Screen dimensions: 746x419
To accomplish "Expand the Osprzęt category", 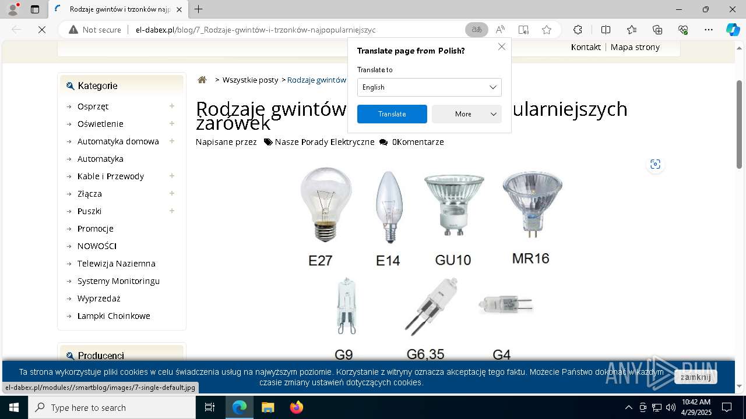I will (172, 106).
